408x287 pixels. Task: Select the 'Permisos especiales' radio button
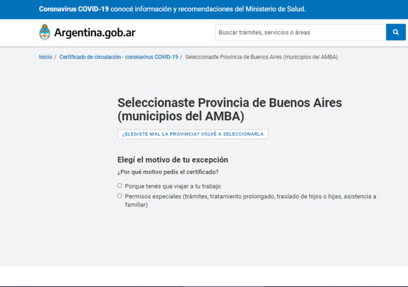(x=120, y=196)
